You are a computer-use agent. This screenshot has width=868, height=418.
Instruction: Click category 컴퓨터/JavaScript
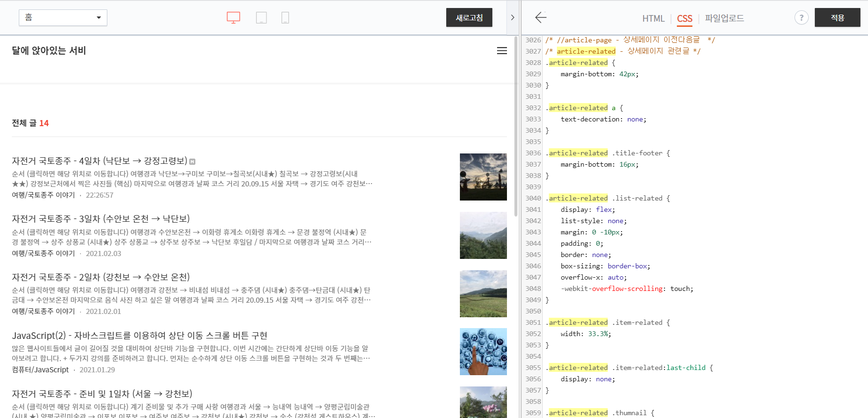tap(40, 370)
